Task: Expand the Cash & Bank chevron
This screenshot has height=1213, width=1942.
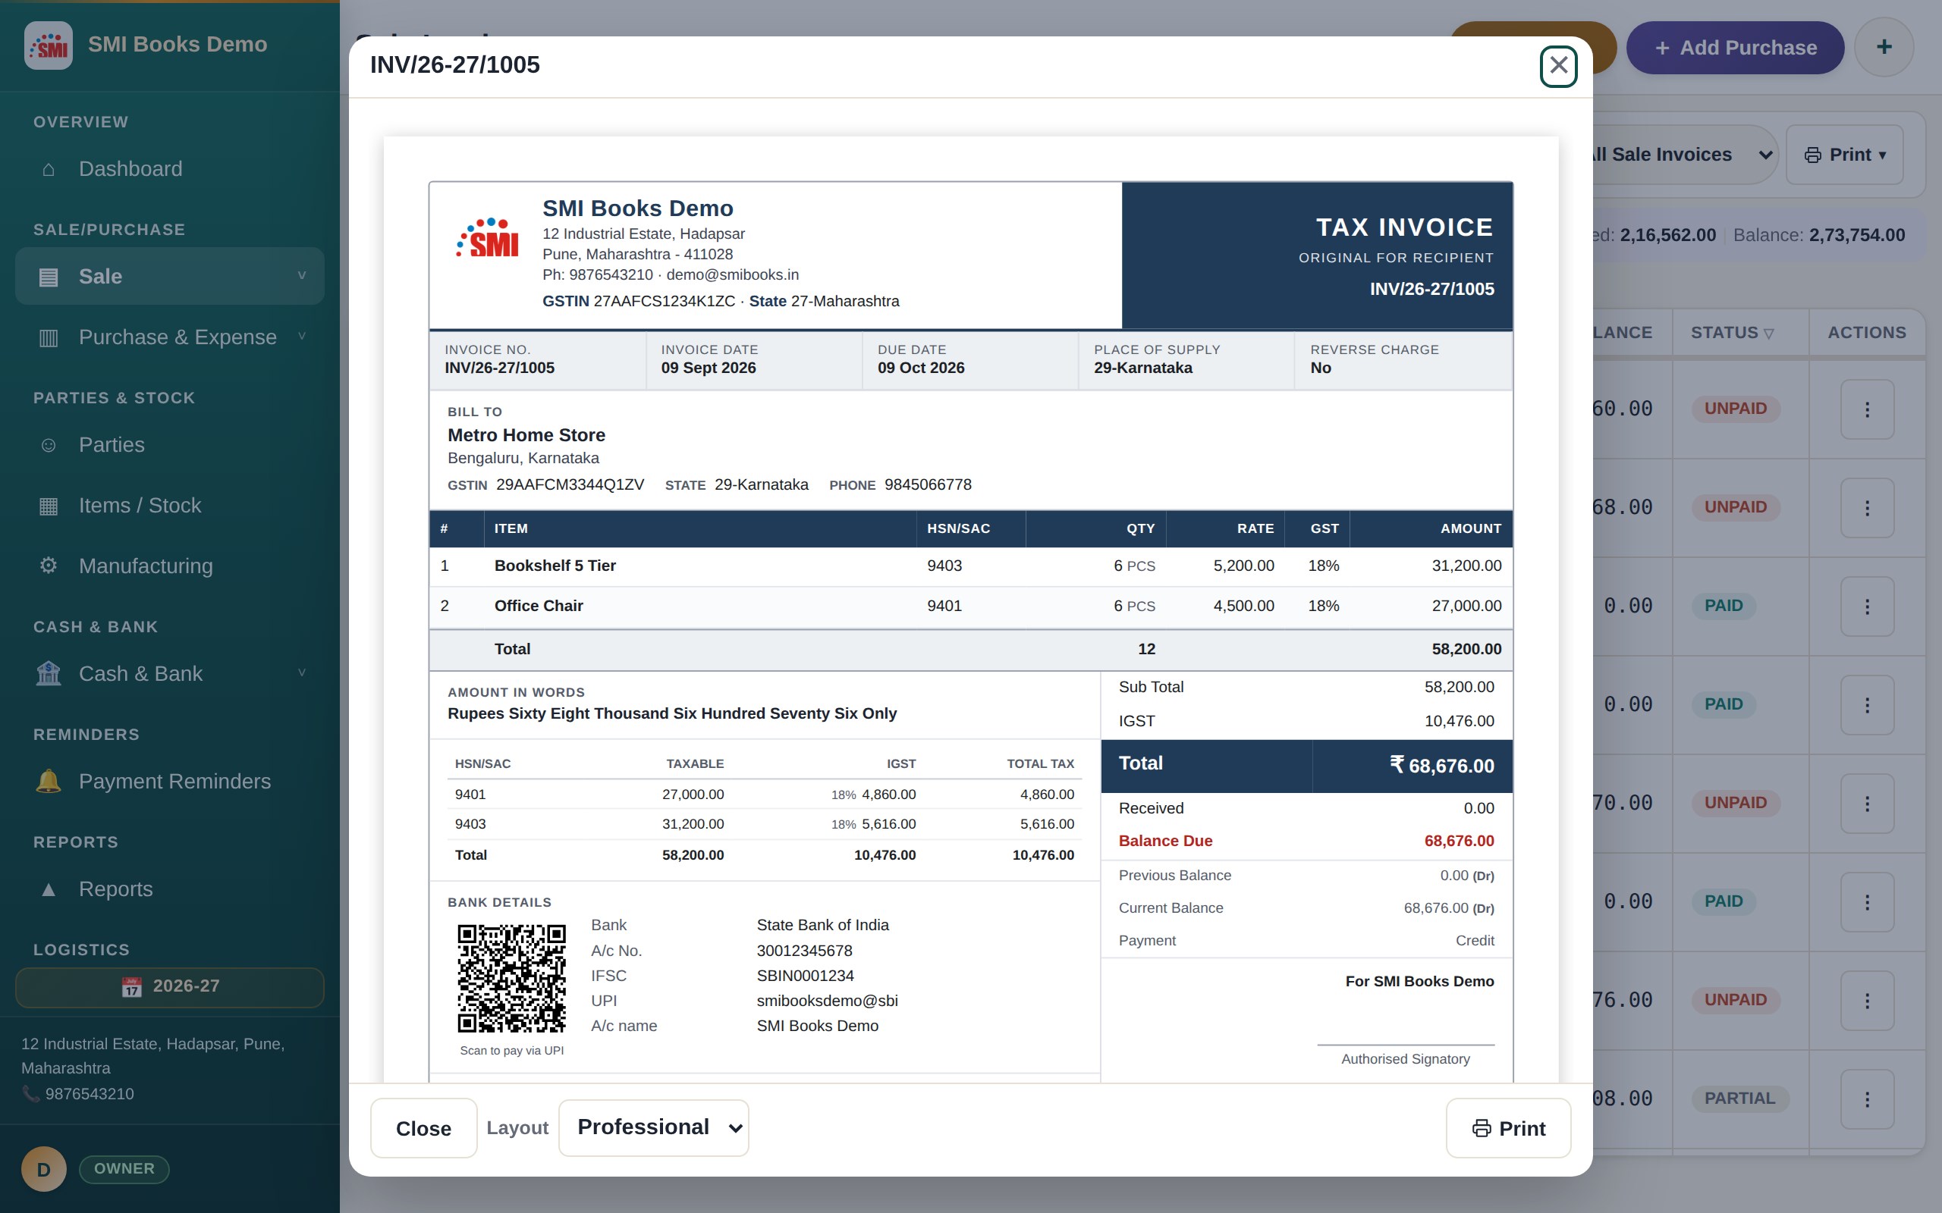Action: [x=302, y=673]
